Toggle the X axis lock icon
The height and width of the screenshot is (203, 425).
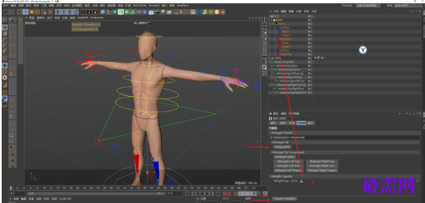tap(58, 12)
